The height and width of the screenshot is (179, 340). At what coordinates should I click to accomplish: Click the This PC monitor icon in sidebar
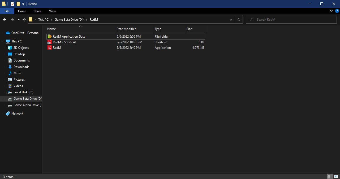(8, 41)
